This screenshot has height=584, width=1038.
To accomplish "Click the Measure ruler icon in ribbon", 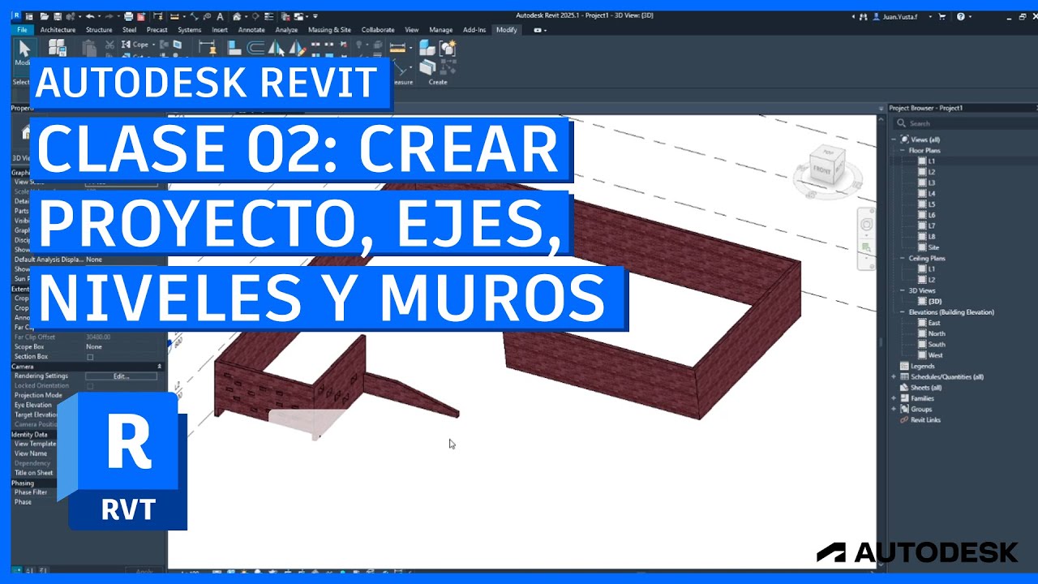I will 397,47.
